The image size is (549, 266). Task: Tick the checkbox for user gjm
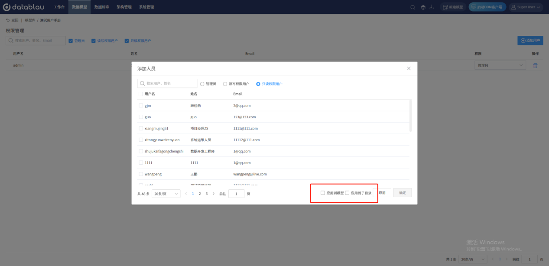[x=141, y=105]
